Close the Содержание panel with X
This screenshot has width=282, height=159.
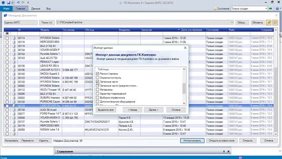tap(228, 151)
